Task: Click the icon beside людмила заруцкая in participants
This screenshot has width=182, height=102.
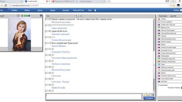Action: [159, 70]
